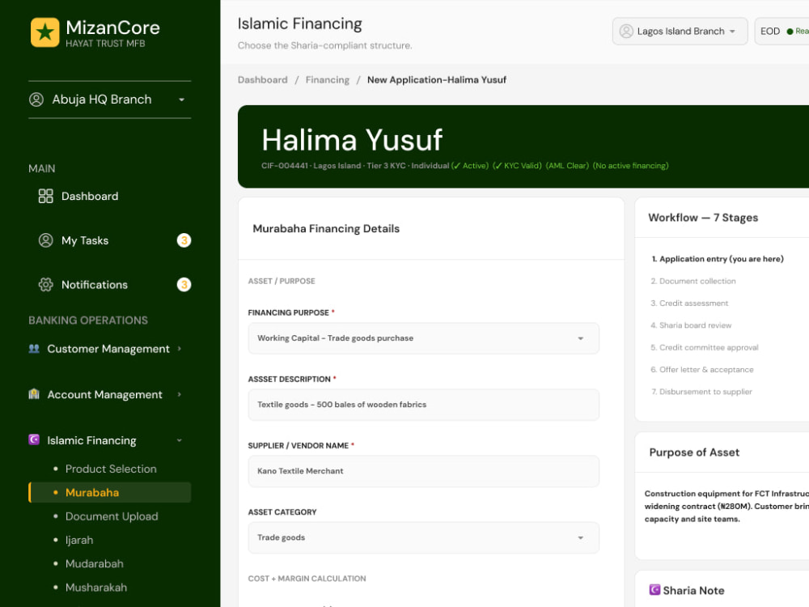Click the Dashboard breadcrumb link
The image size is (809, 607).
[x=263, y=80]
